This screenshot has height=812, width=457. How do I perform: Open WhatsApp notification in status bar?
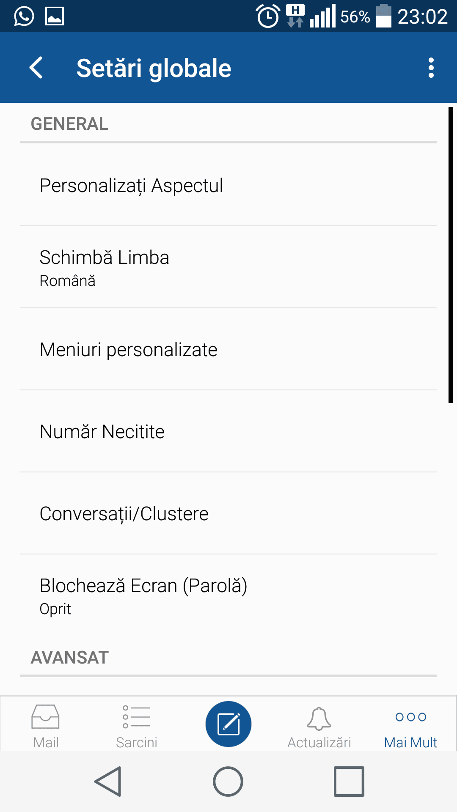(24, 16)
